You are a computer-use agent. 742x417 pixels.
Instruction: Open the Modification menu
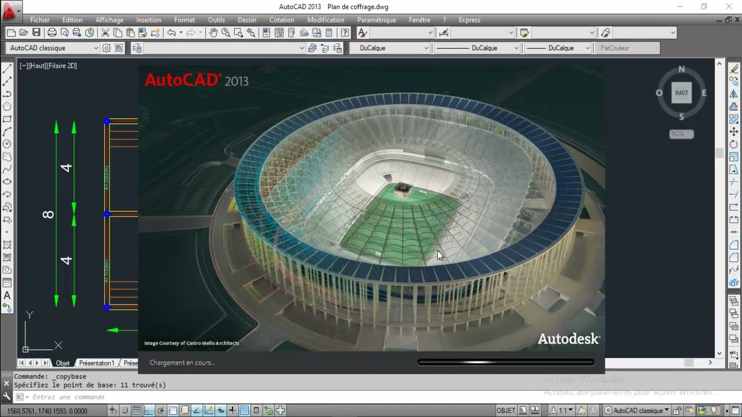326,20
